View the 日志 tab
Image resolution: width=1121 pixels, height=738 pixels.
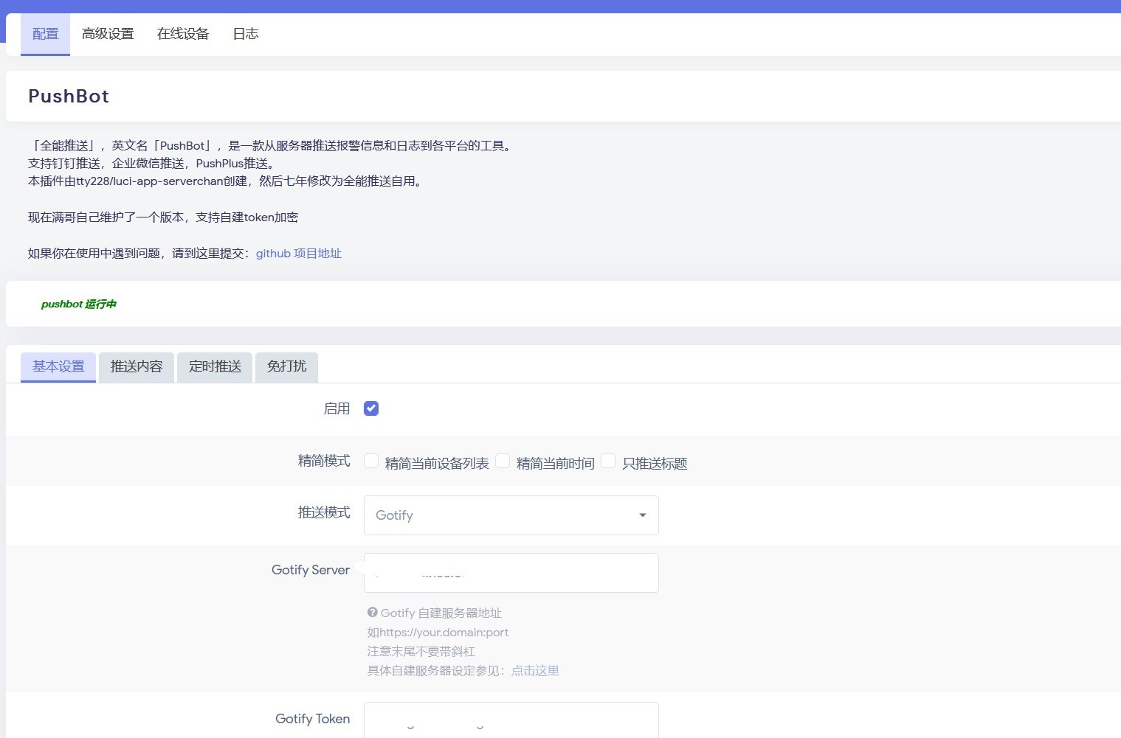[246, 34]
